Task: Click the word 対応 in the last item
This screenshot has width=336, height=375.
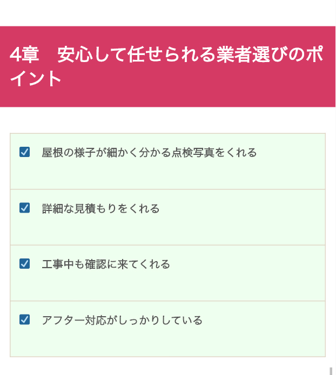Action: [x=96, y=320]
